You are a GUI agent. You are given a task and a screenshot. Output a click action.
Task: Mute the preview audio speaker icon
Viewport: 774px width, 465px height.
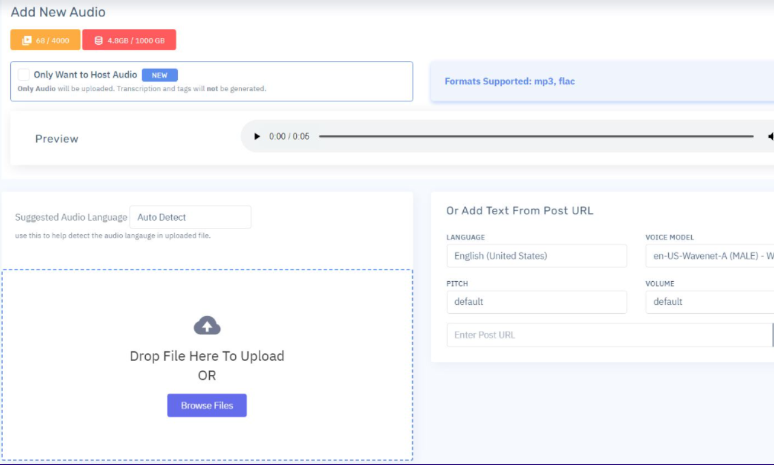[x=770, y=137]
